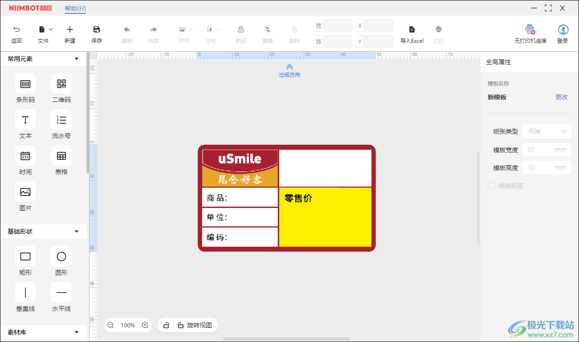
Task: Select the 单位: text on the label
Action: 217,217
